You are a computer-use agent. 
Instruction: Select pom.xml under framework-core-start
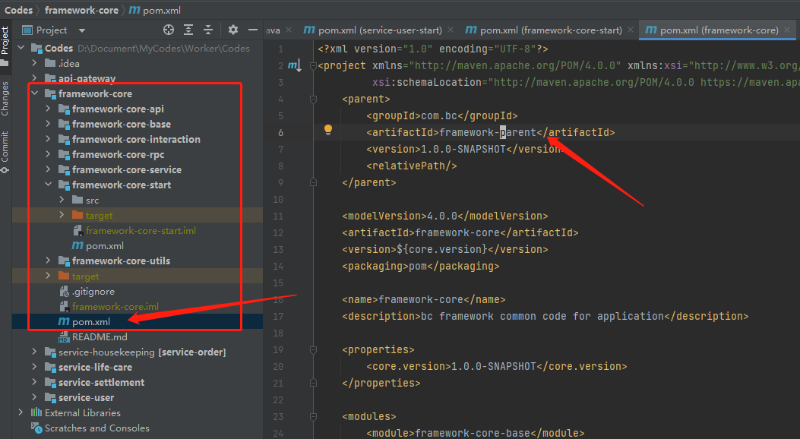pyautogui.click(x=105, y=246)
